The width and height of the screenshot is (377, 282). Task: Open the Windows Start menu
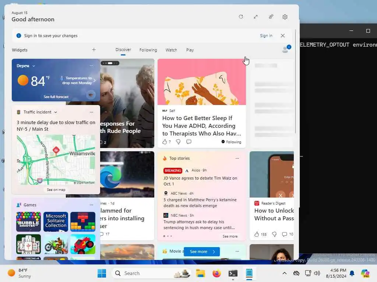pos(102,273)
